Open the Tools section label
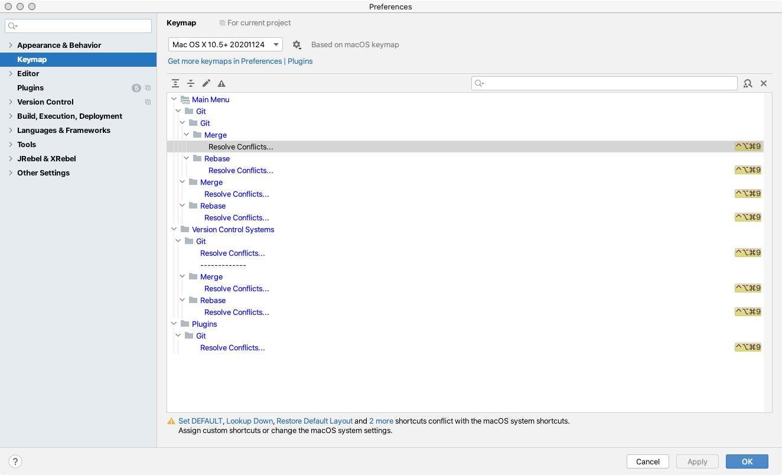Viewport: 782px width, 475px height. [x=27, y=145]
